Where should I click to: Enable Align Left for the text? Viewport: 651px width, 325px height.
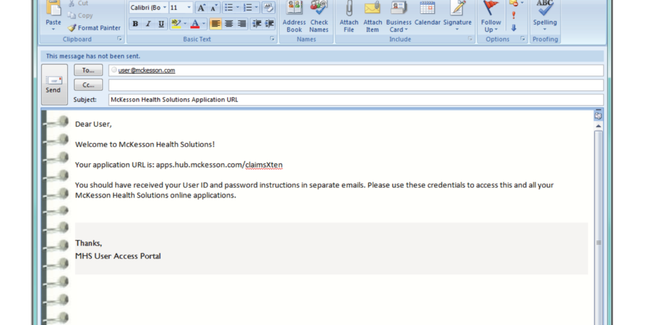[x=215, y=24]
